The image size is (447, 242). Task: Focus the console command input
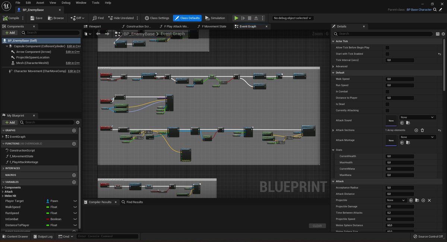click(x=107, y=236)
